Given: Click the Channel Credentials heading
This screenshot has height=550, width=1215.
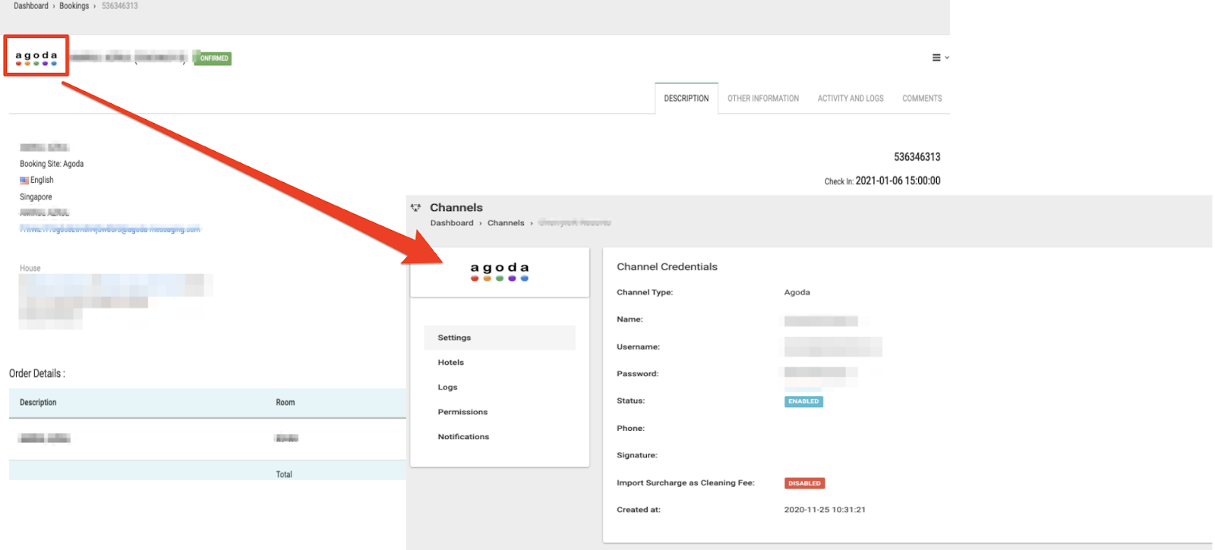Looking at the screenshot, I should coord(667,267).
